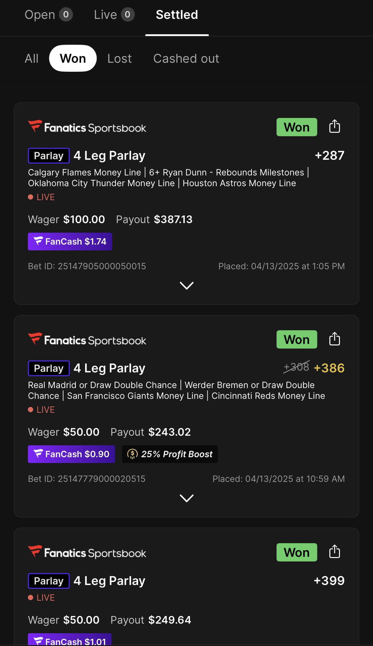This screenshot has width=373, height=646.
Task: Tap Fanatics Sportsbook logo on first bet
Action: [x=87, y=128]
